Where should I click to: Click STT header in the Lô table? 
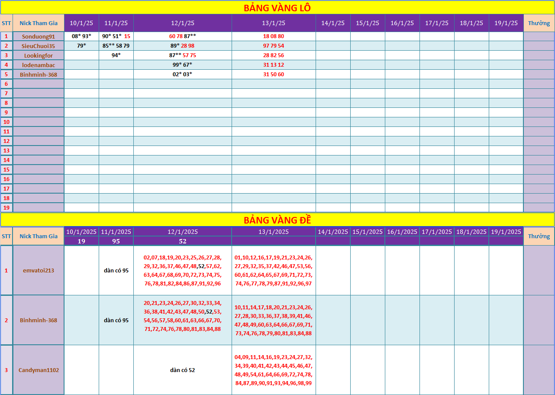pos(6,23)
